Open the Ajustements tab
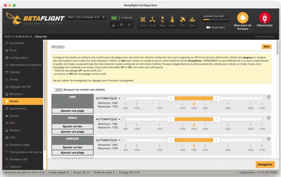The image size is (281, 177). click(x=22, y=109)
